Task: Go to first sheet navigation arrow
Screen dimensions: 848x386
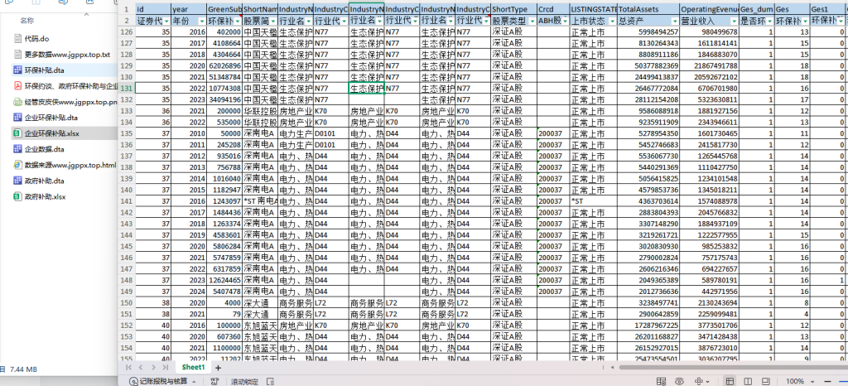Action: (128, 368)
